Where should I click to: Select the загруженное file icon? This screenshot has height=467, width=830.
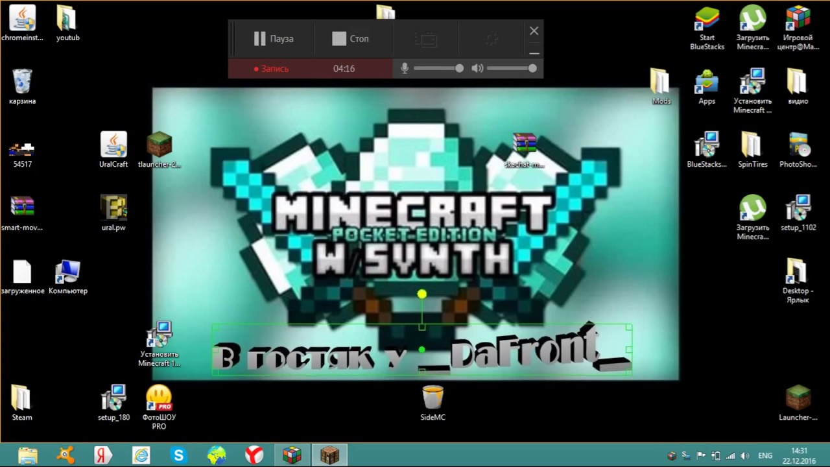22,277
